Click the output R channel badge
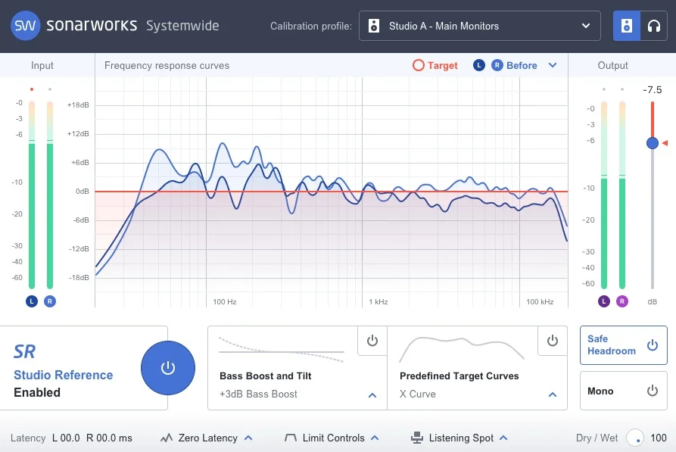 coord(622,301)
